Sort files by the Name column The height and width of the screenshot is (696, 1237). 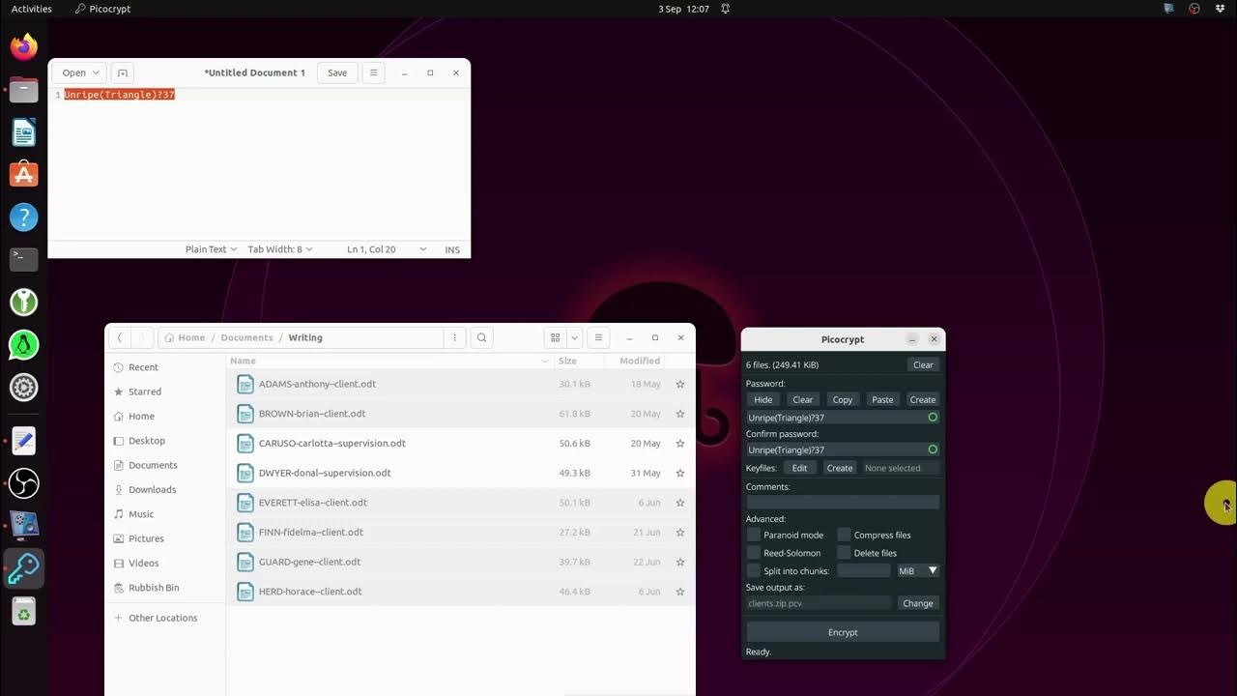point(391,361)
